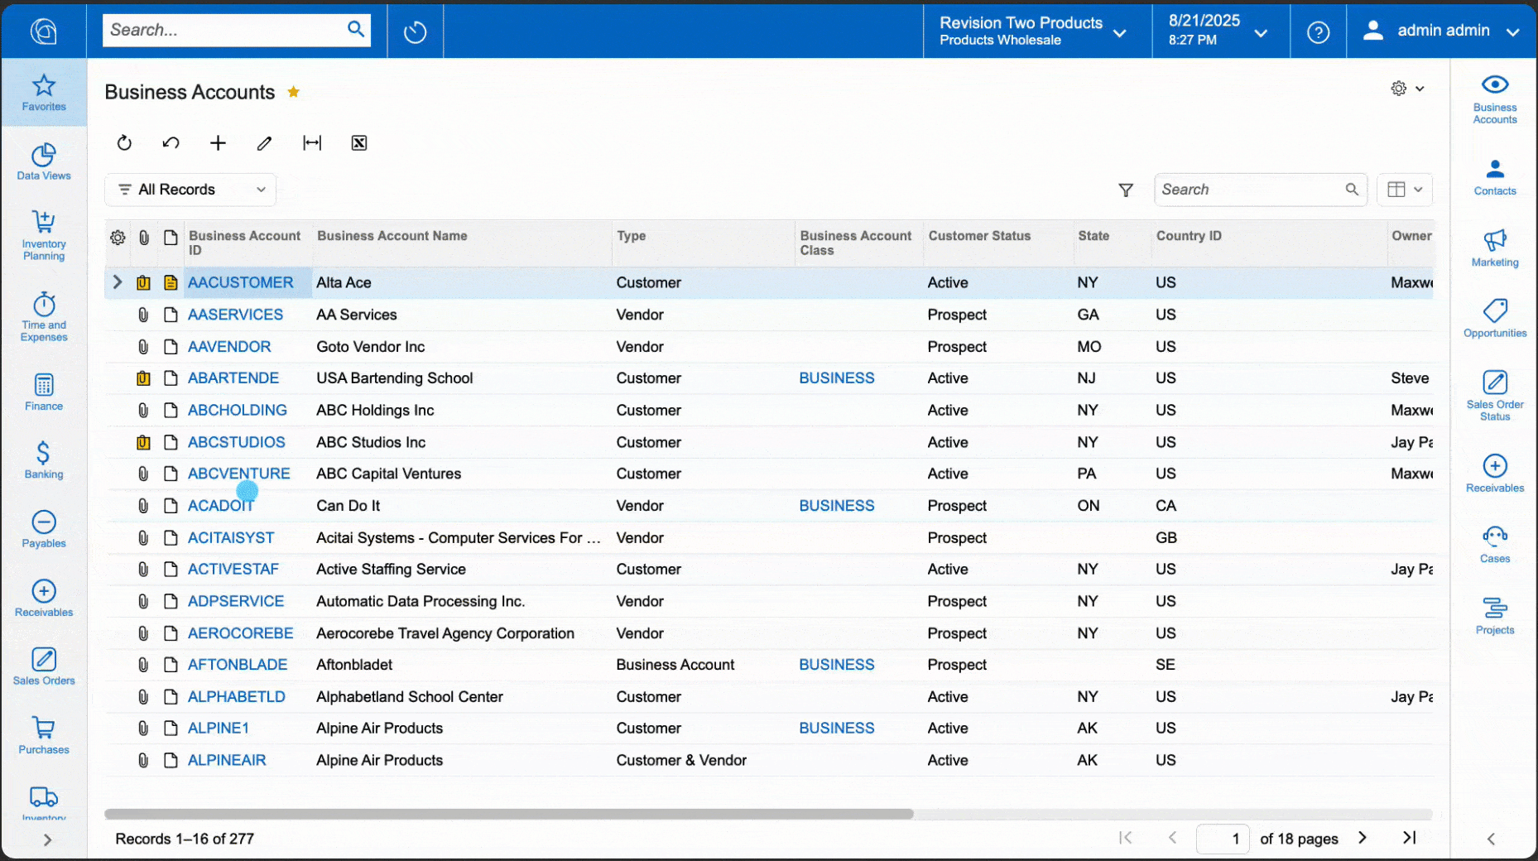Refresh the Business Accounts list
Viewport: 1538px width, 861px height.
pos(124,143)
